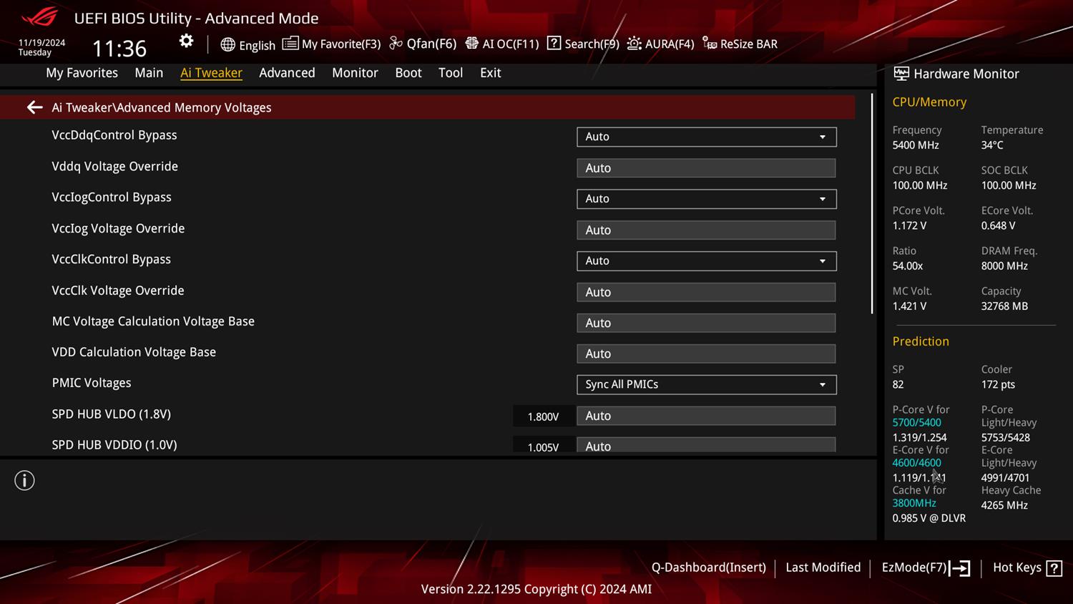This screenshot has width=1073, height=604.
Task: Open PMIC Voltages Sync All PMICs dropdown
Action: [706, 384]
